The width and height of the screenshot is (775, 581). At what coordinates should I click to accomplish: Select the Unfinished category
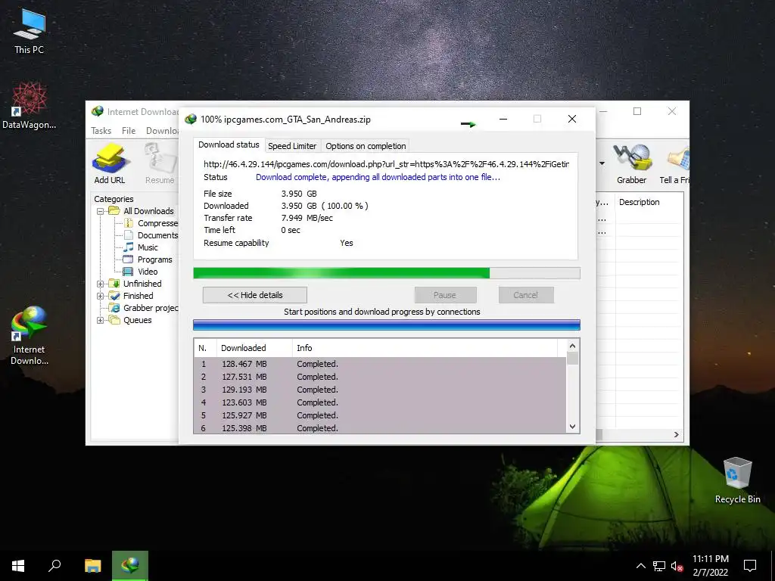coord(135,284)
